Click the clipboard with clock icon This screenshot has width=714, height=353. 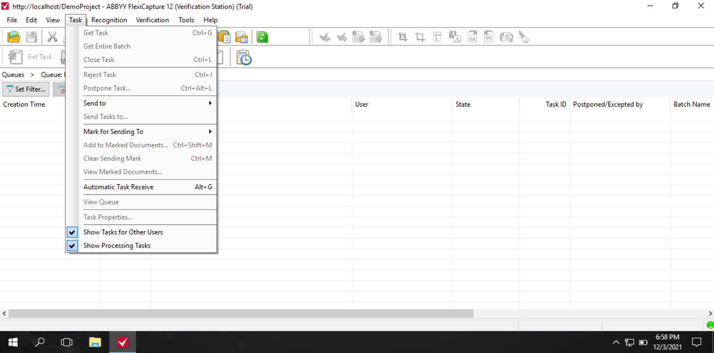[x=244, y=57]
